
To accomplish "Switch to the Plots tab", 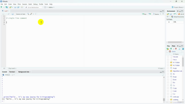I will (173, 46).
